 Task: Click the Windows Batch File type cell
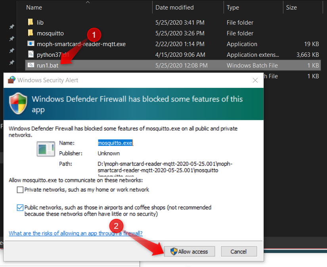click(252, 66)
